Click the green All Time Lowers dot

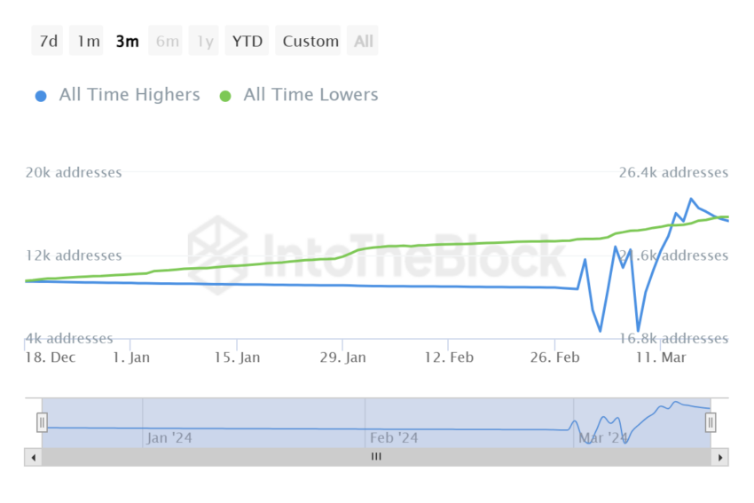(x=225, y=96)
